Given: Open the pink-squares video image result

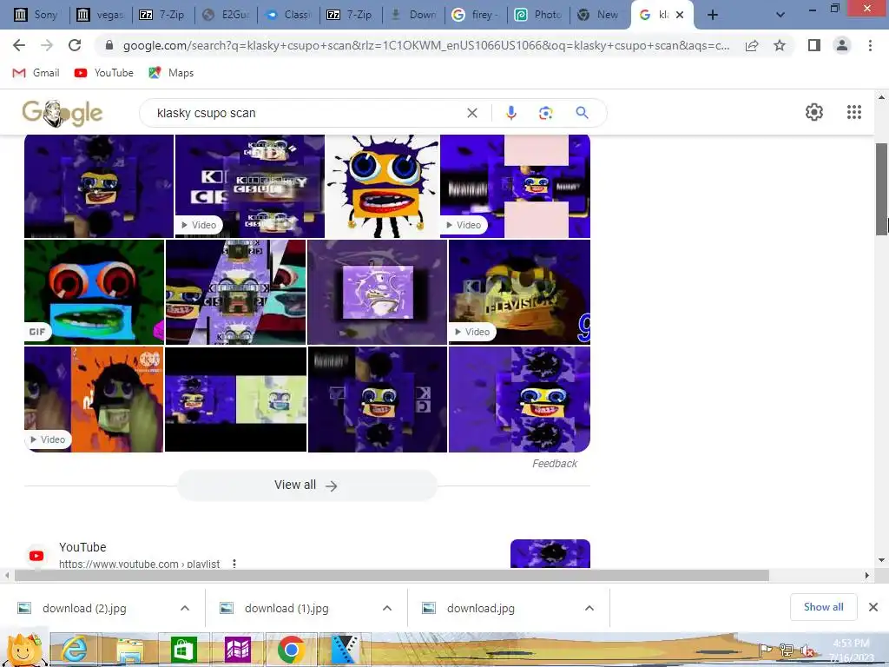Looking at the screenshot, I should [516, 186].
